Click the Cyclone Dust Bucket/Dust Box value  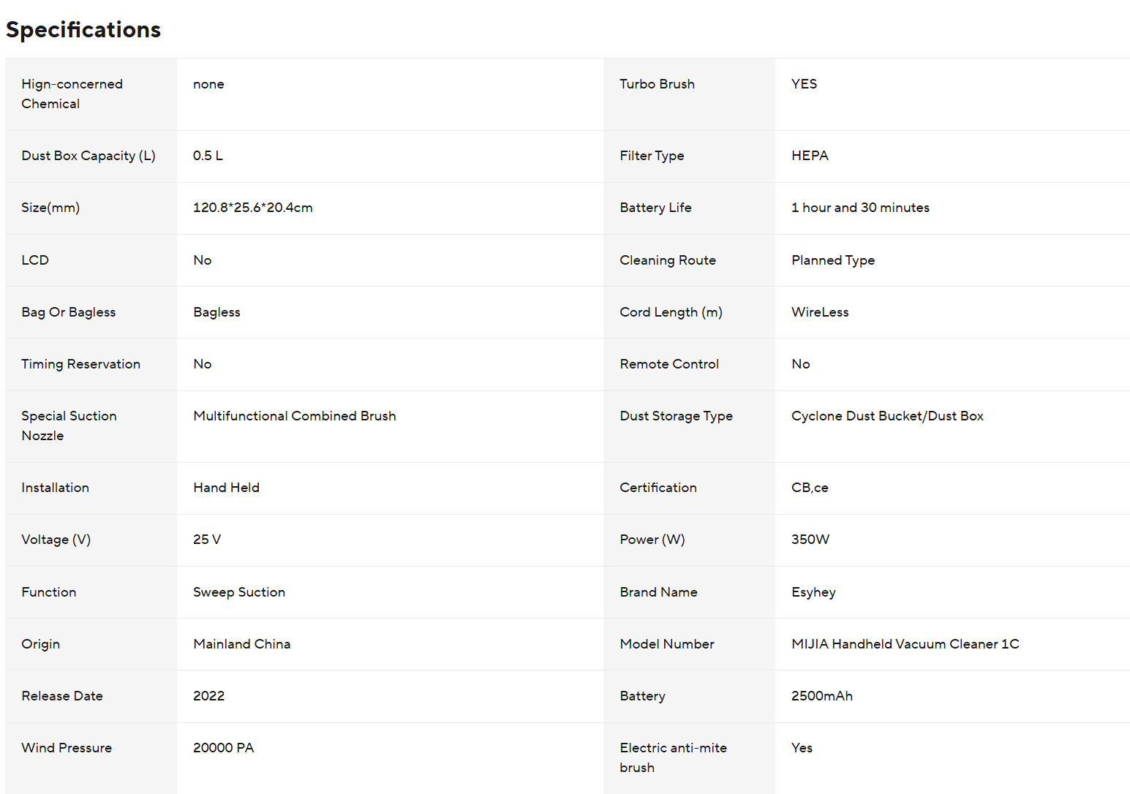887,416
